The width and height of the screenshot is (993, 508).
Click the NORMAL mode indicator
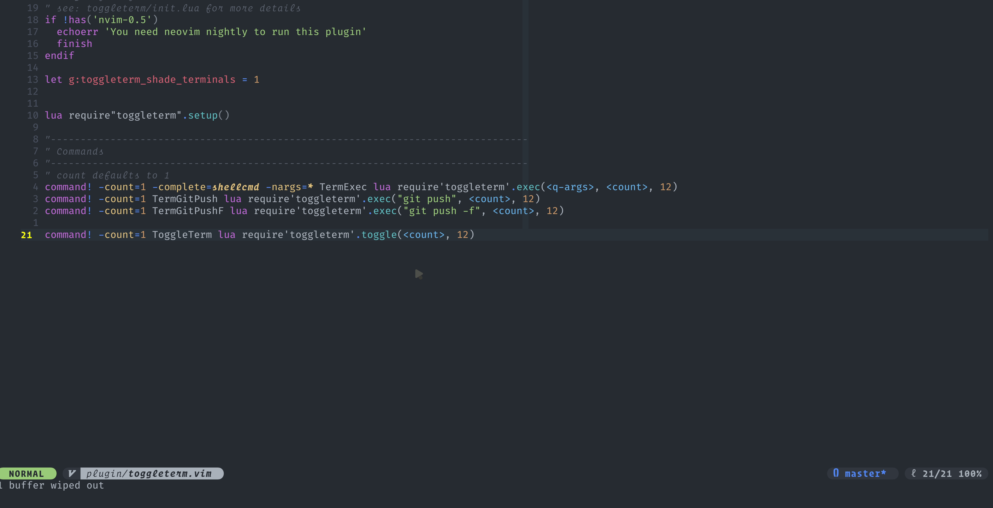pyautogui.click(x=27, y=473)
